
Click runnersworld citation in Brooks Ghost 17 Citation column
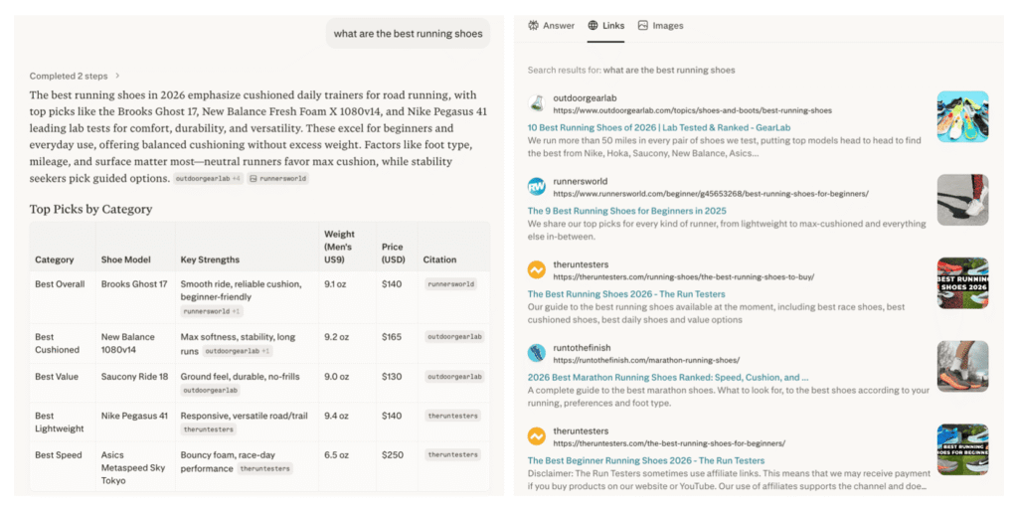(451, 284)
